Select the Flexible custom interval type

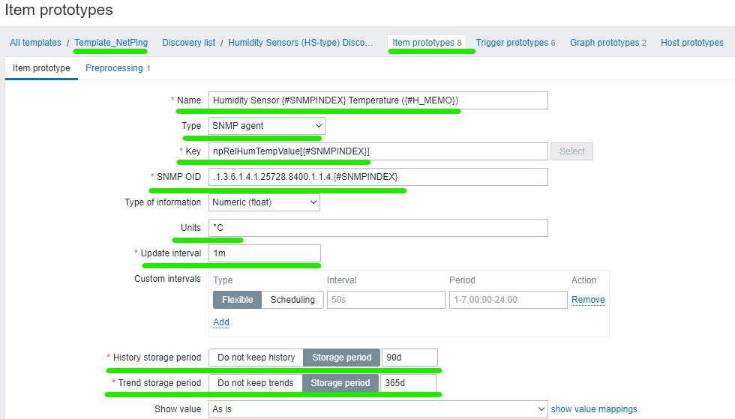(x=237, y=300)
